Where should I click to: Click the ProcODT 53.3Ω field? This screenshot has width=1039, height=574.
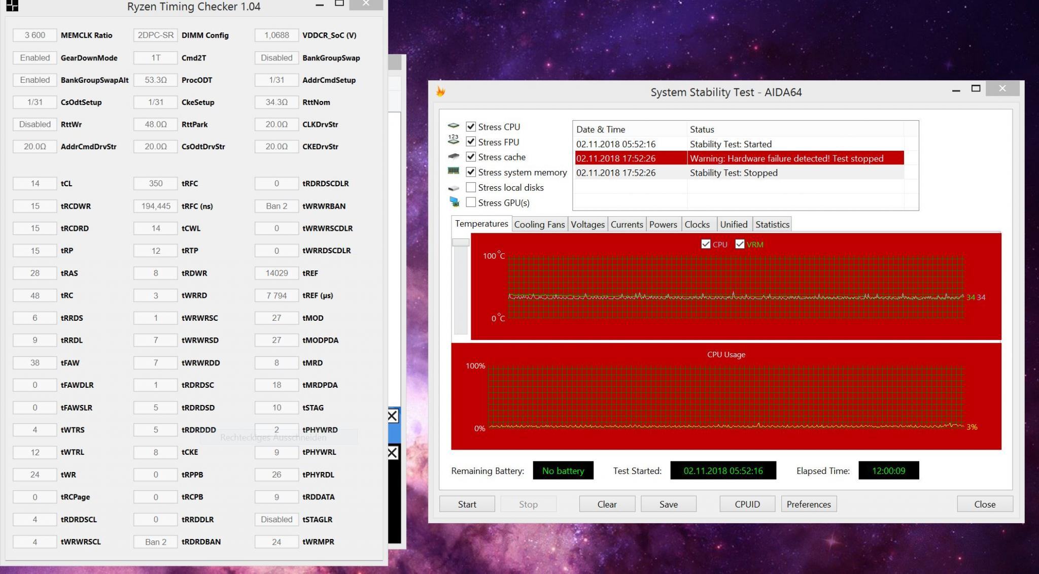click(156, 80)
